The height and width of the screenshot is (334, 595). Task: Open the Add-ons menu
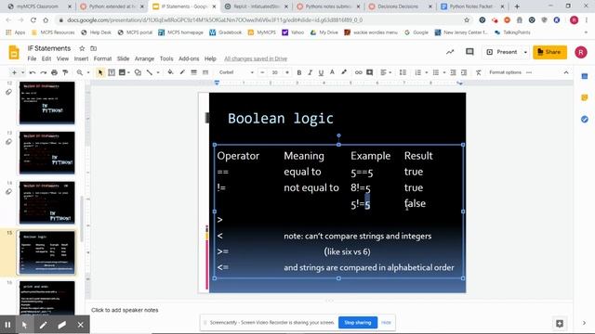click(189, 58)
